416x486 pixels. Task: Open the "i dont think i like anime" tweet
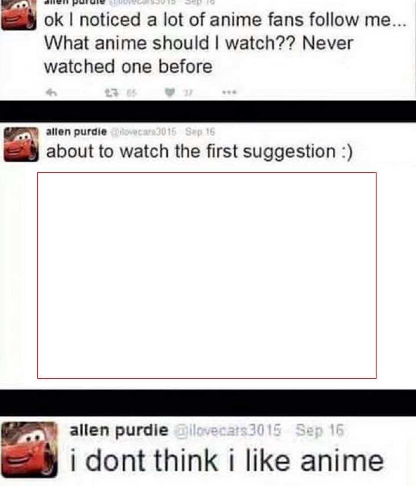pos(227,460)
